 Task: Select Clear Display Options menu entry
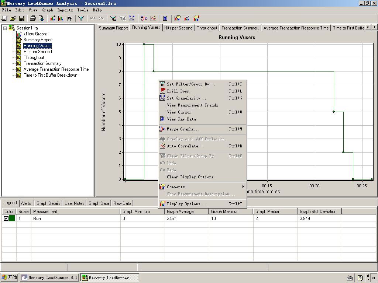click(203, 177)
